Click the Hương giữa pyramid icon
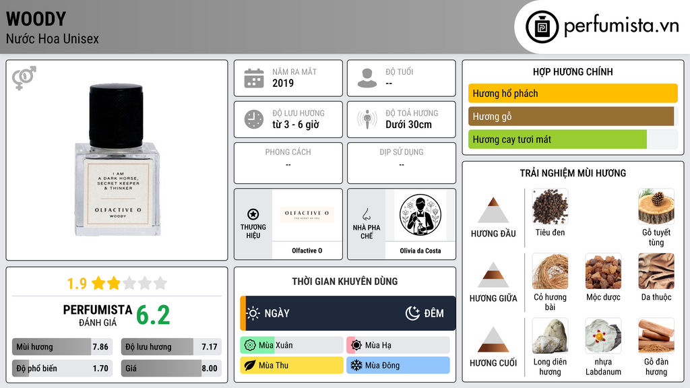690x388 pixels. point(493,275)
